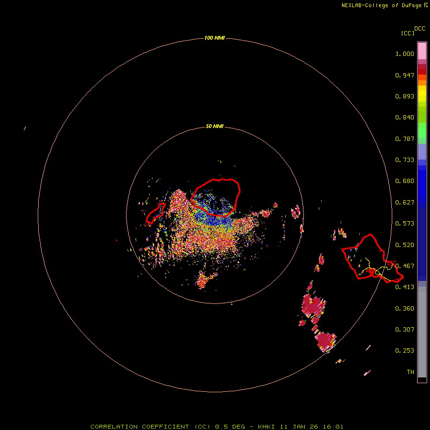
Task: Click the 0.307 legend value
Action: [x=405, y=330]
